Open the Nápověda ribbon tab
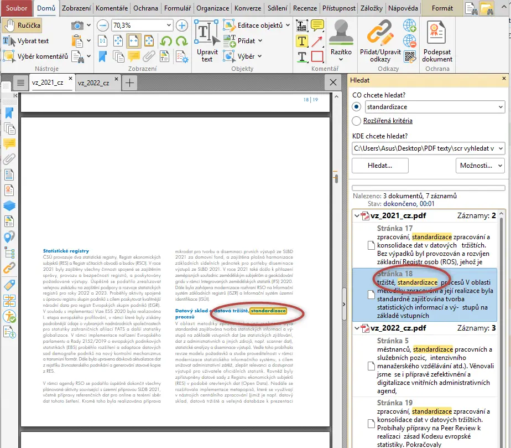Screen dimensions: 511x448 point(403,8)
